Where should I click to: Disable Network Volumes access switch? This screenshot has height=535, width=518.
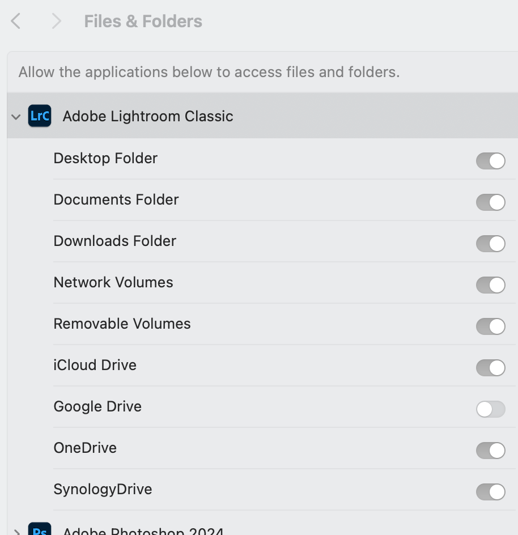tap(490, 285)
